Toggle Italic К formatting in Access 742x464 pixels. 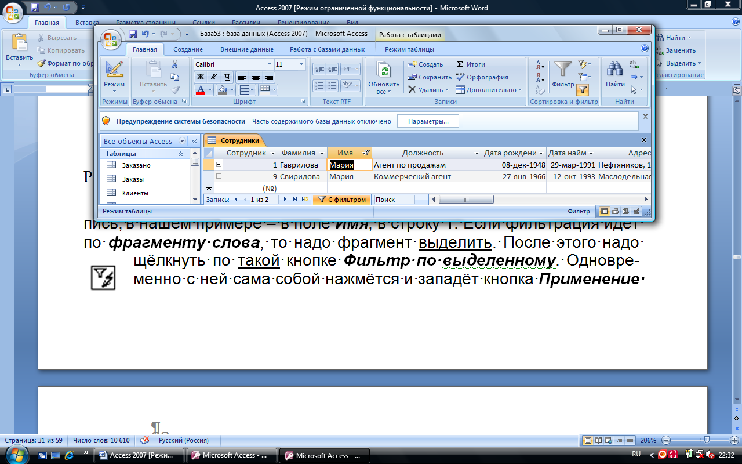pos(214,77)
